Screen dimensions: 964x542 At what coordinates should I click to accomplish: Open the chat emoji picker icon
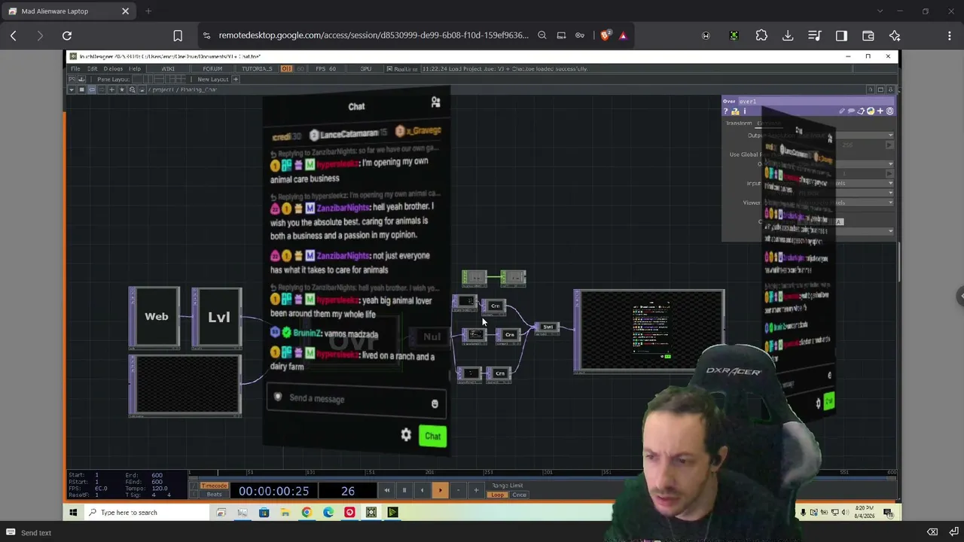(435, 404)
